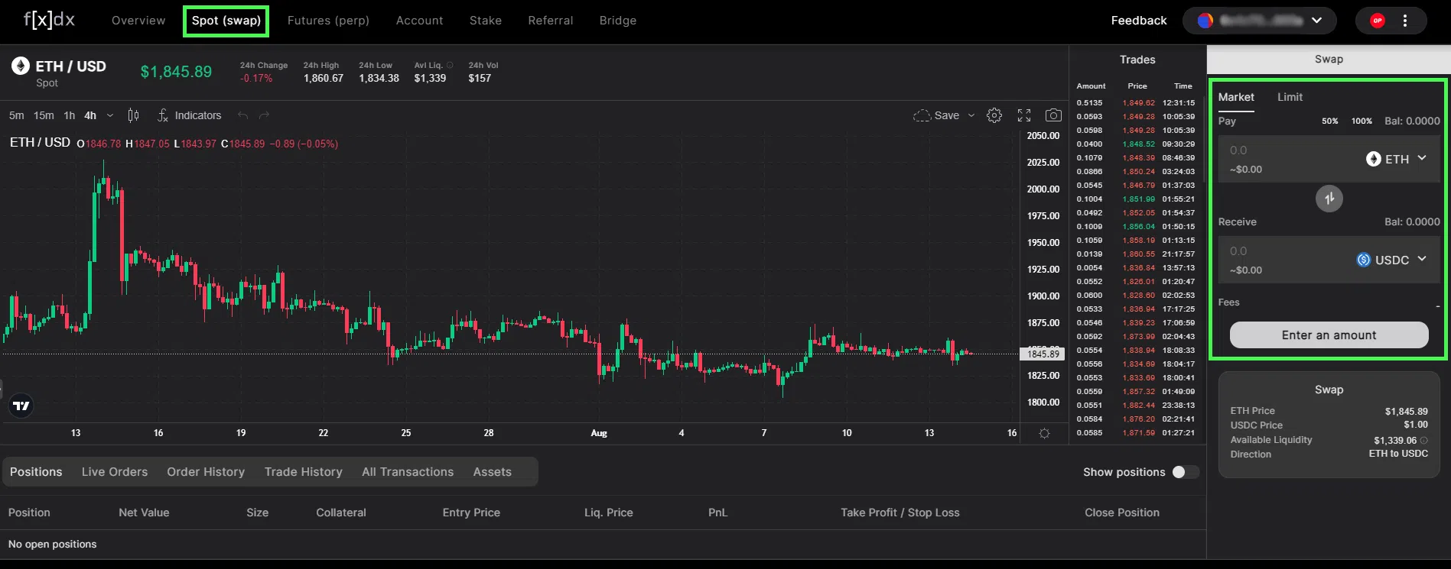
Task: Click the 1845.89 price label on the axis
Action: tap(1043, 354)
